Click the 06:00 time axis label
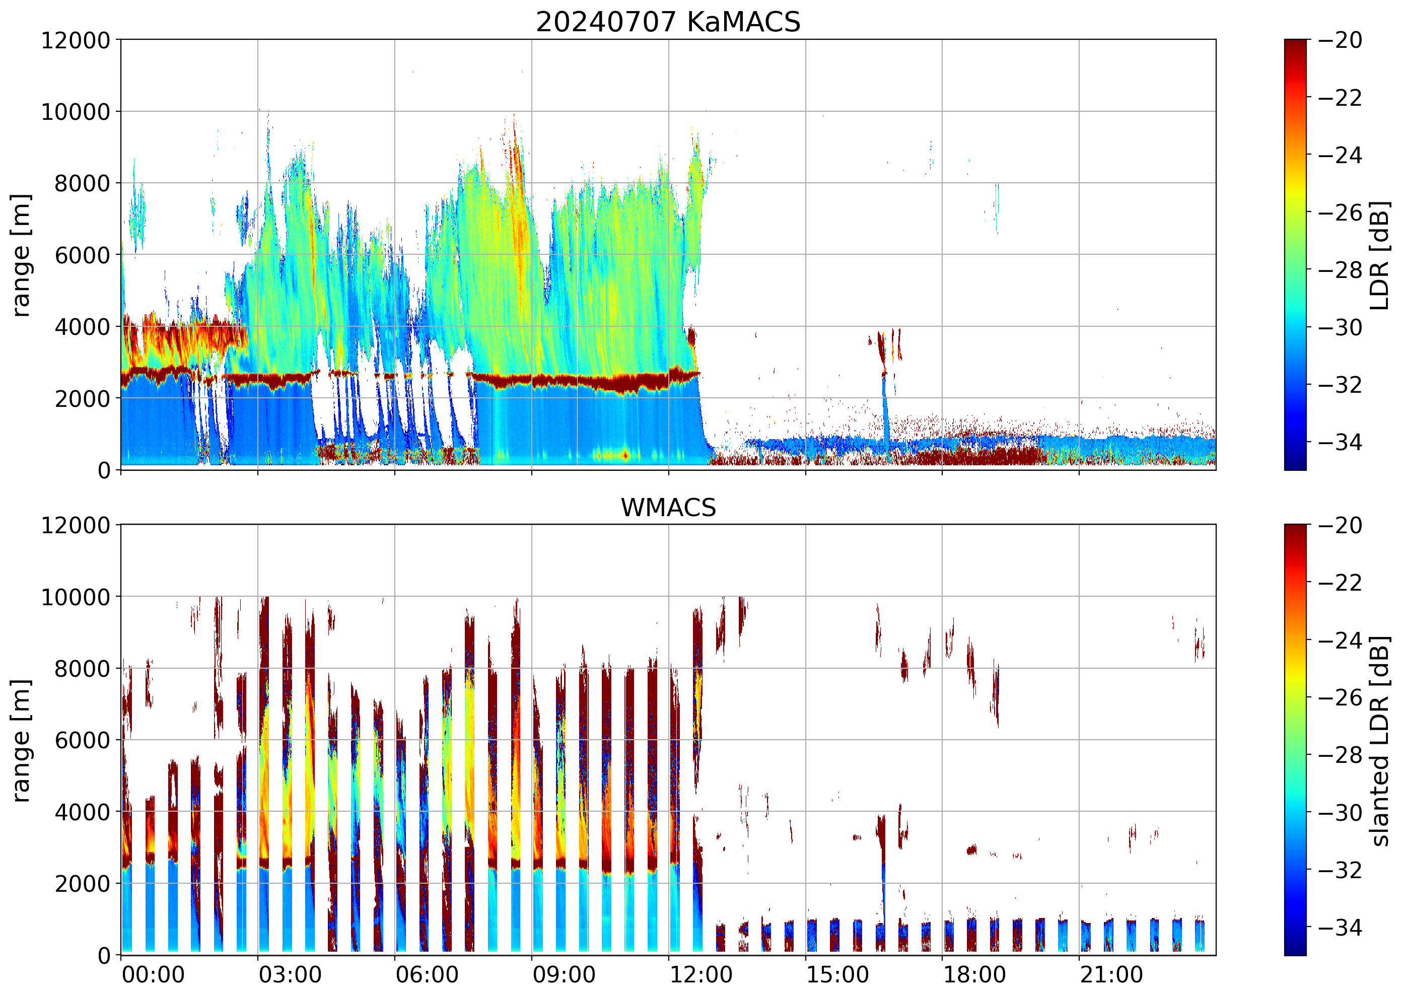Viewport: 1403px width, 997px height. tap(427, 975)
